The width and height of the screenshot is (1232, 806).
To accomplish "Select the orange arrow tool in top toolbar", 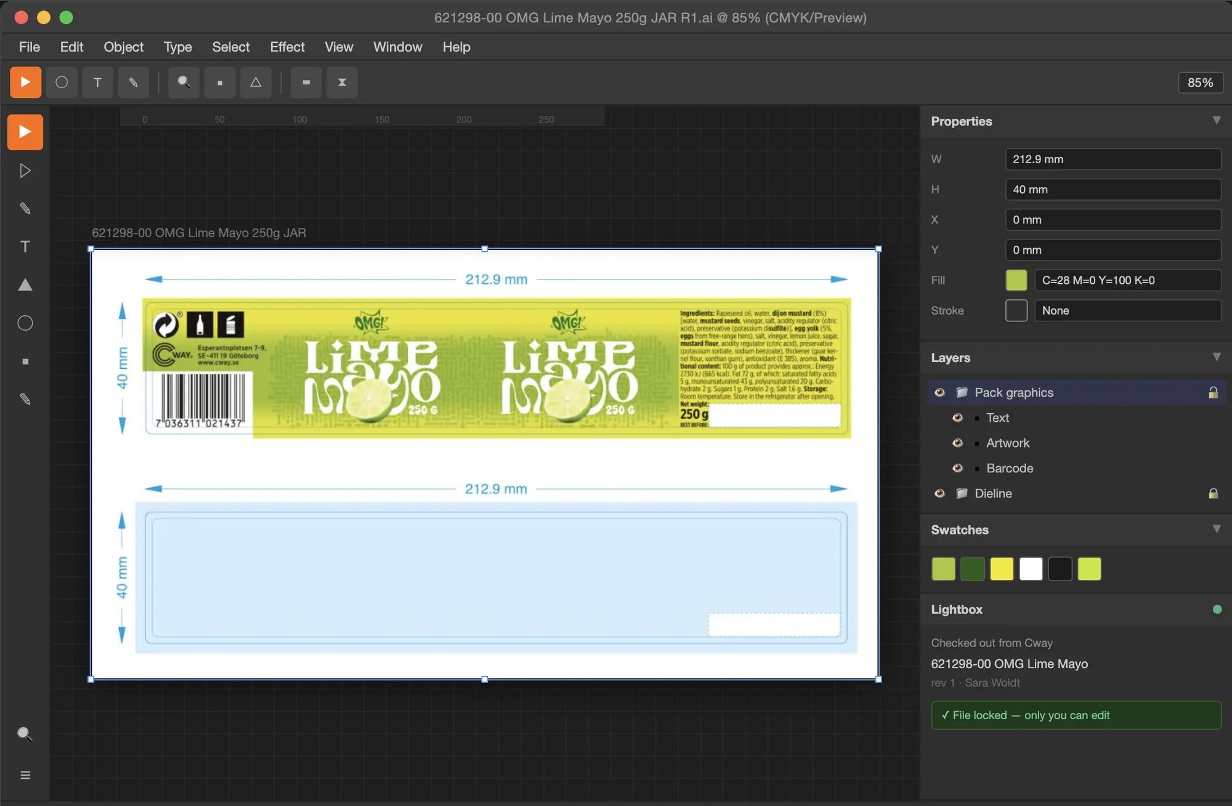I will tap(25, 83).
